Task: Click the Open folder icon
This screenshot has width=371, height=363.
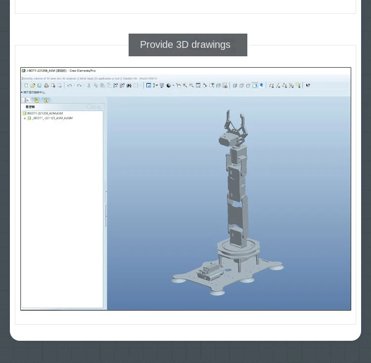Action: click(33, 85)
